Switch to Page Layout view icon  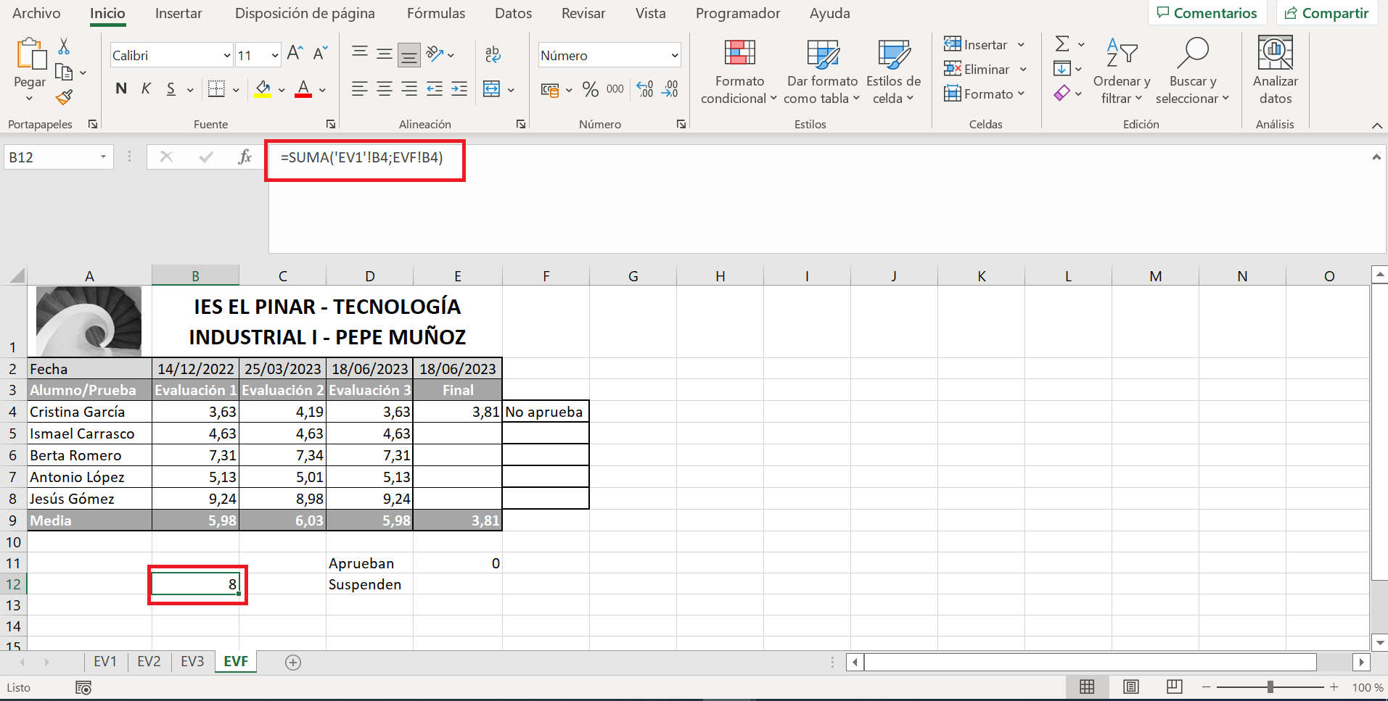pos(1131,687)
